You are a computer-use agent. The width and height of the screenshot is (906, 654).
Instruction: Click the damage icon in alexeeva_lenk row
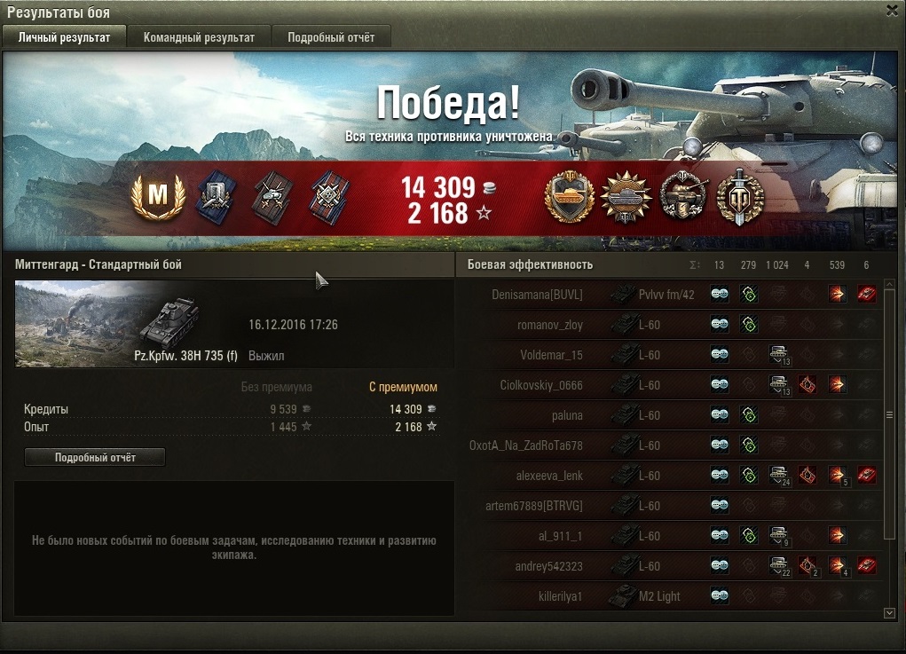click(838, 476)
